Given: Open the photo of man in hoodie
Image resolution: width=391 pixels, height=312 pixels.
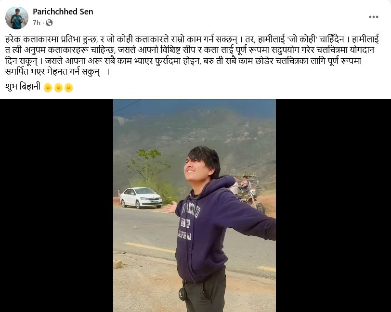Looking at the screenshot, I should tap(195, 206).
